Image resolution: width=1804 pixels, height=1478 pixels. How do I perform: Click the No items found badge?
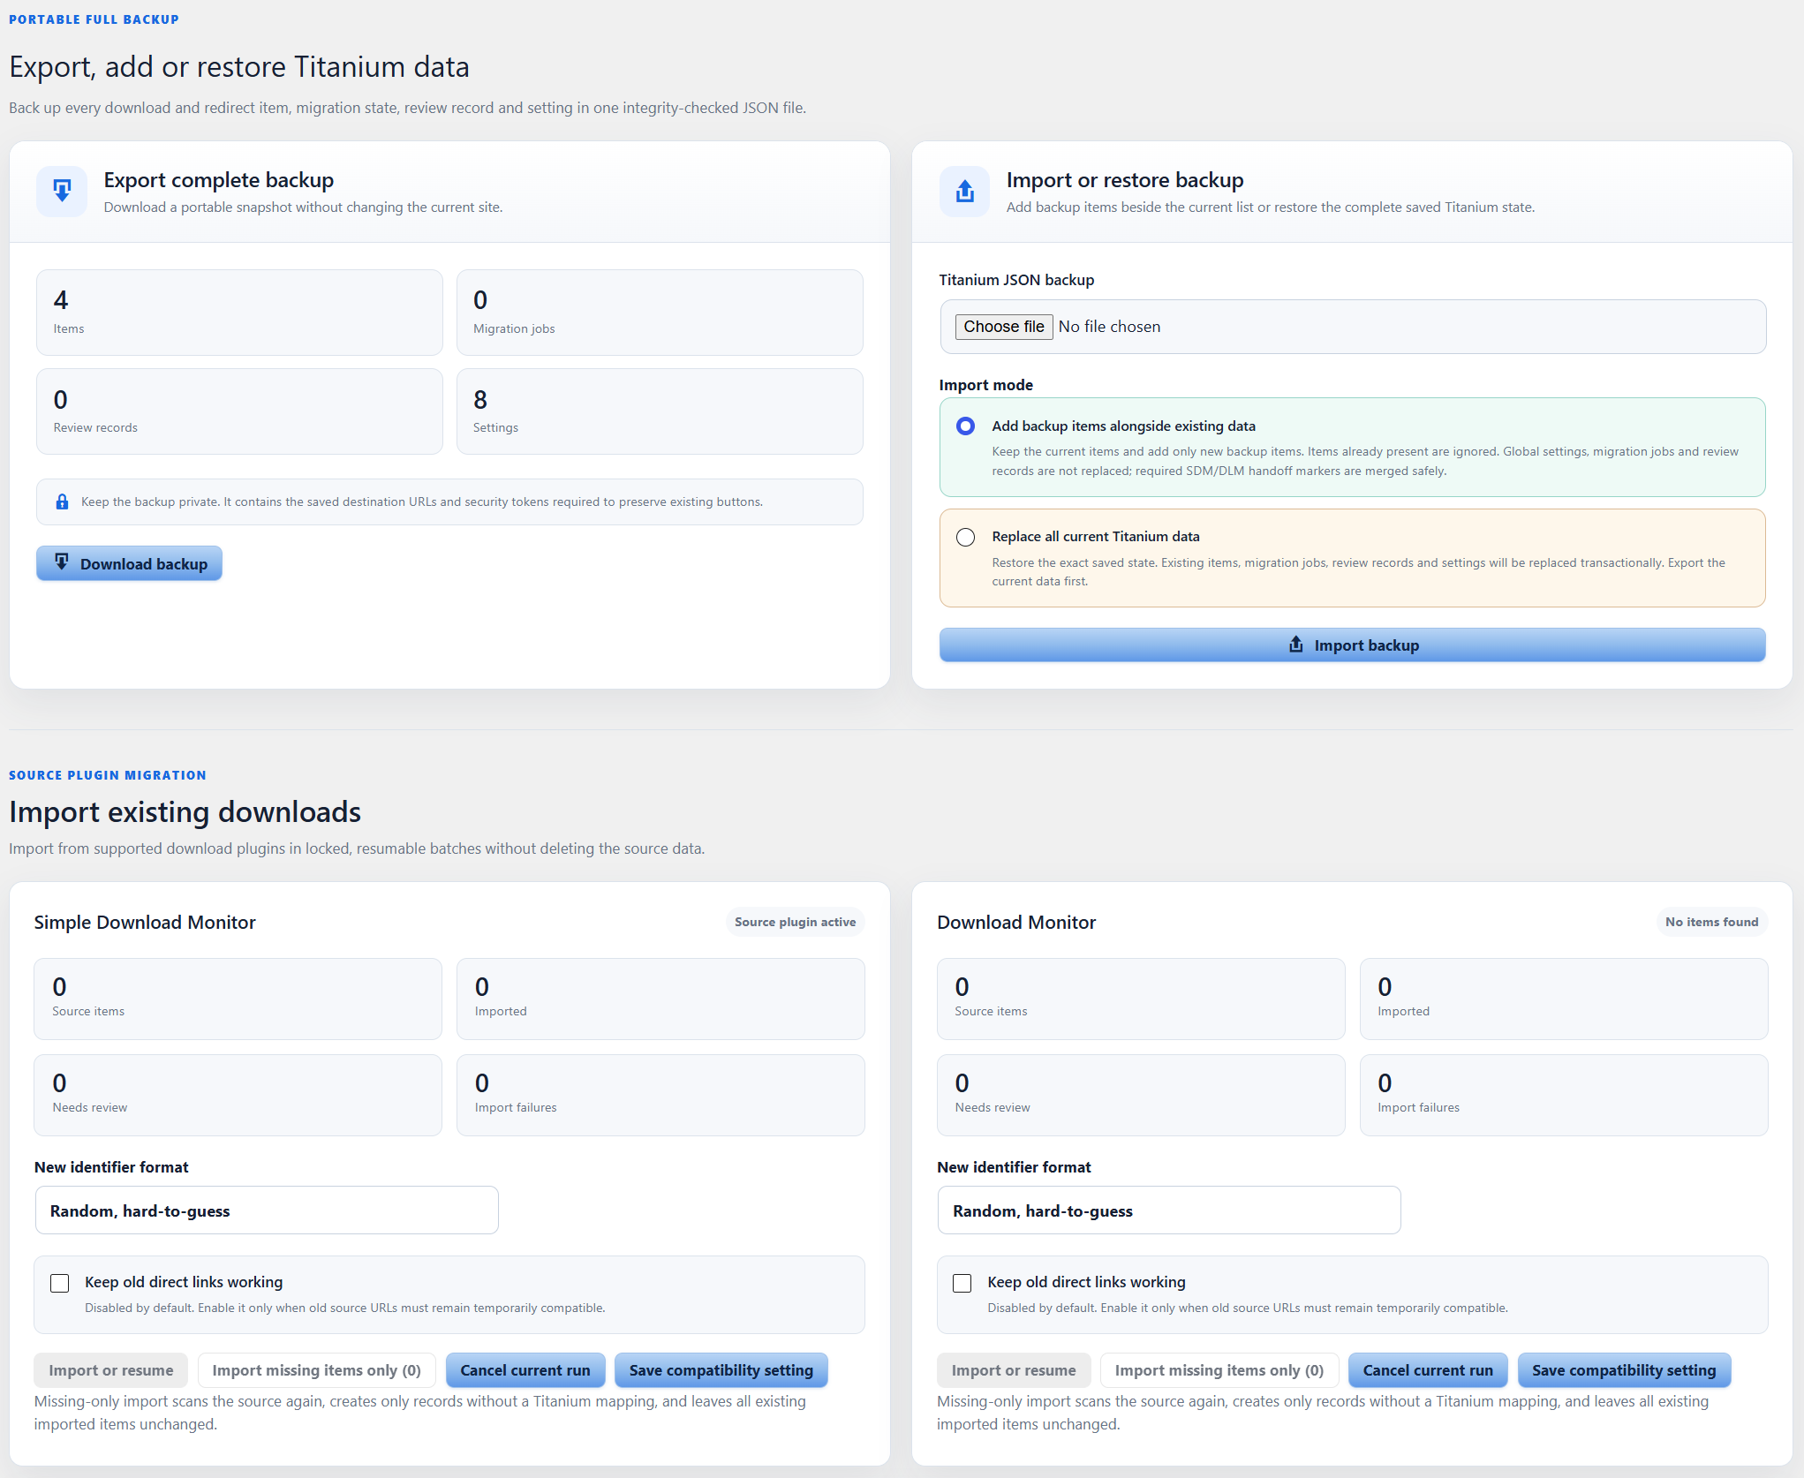pos(1712,922)
